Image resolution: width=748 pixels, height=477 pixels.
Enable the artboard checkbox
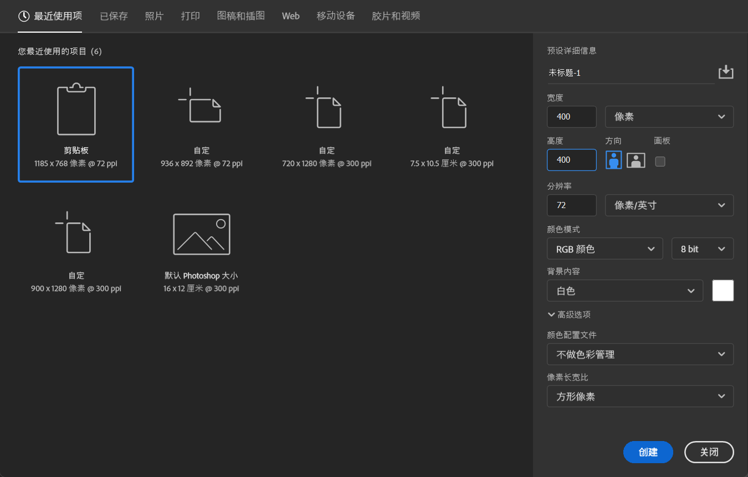click(x=660, y=162)
